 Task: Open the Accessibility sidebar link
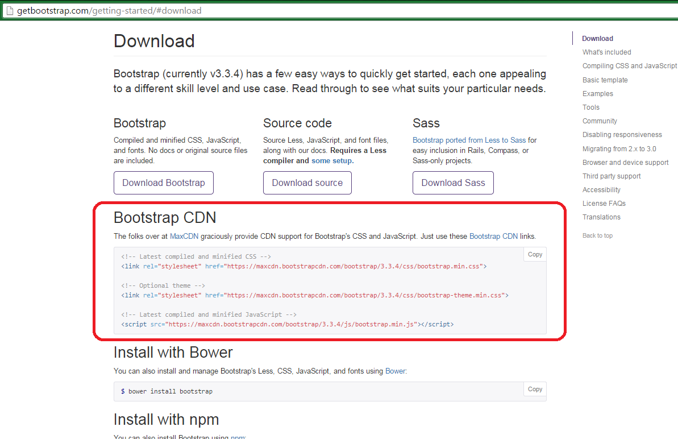pos(601,189)
